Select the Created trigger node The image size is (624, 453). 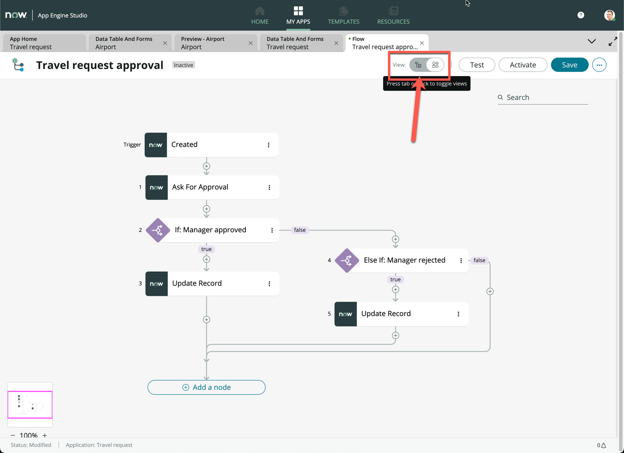click(211, 144)
